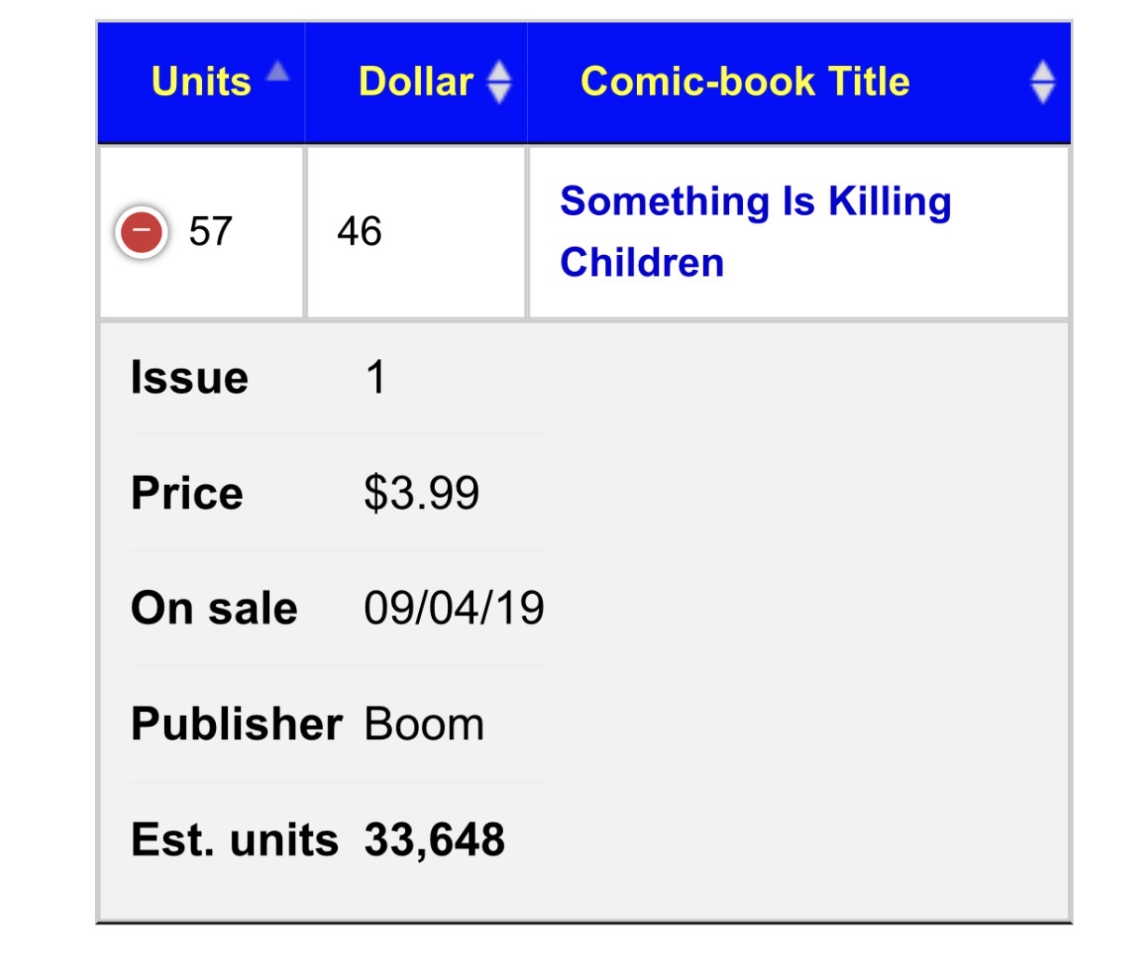Click the Est. units label
Screen dimensions: 1123x955
[235, 840]
